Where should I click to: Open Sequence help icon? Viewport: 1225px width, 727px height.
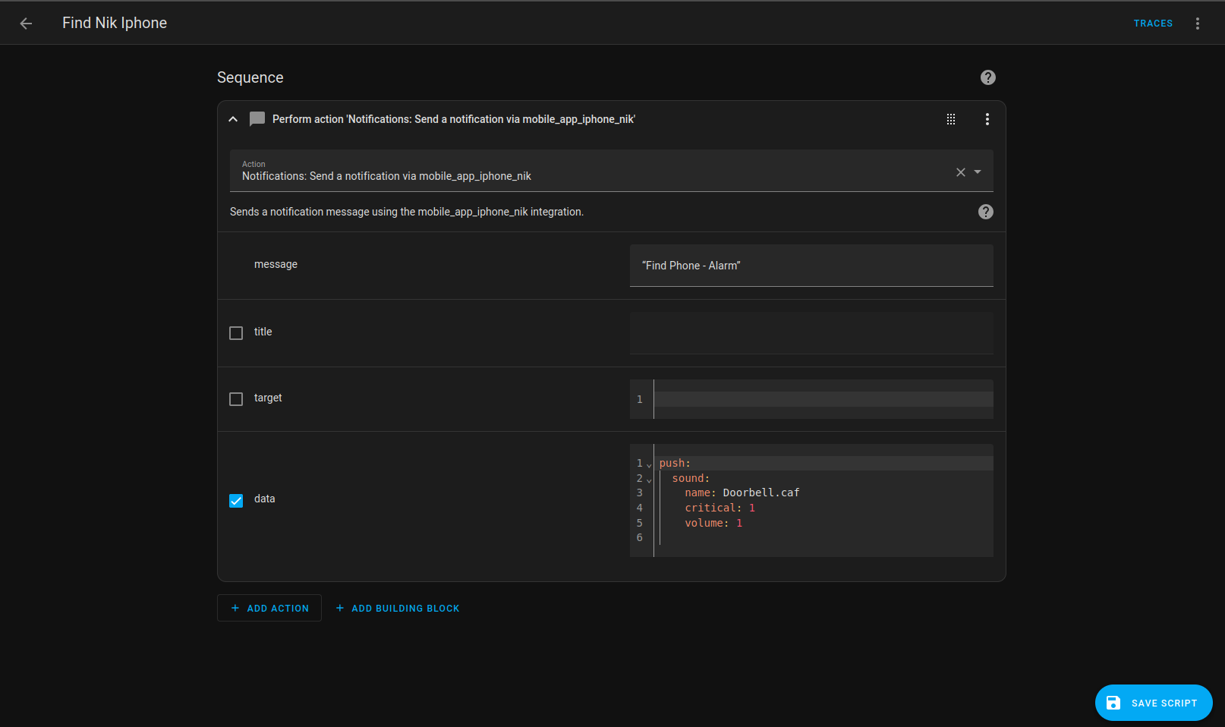tap(987, 77)
